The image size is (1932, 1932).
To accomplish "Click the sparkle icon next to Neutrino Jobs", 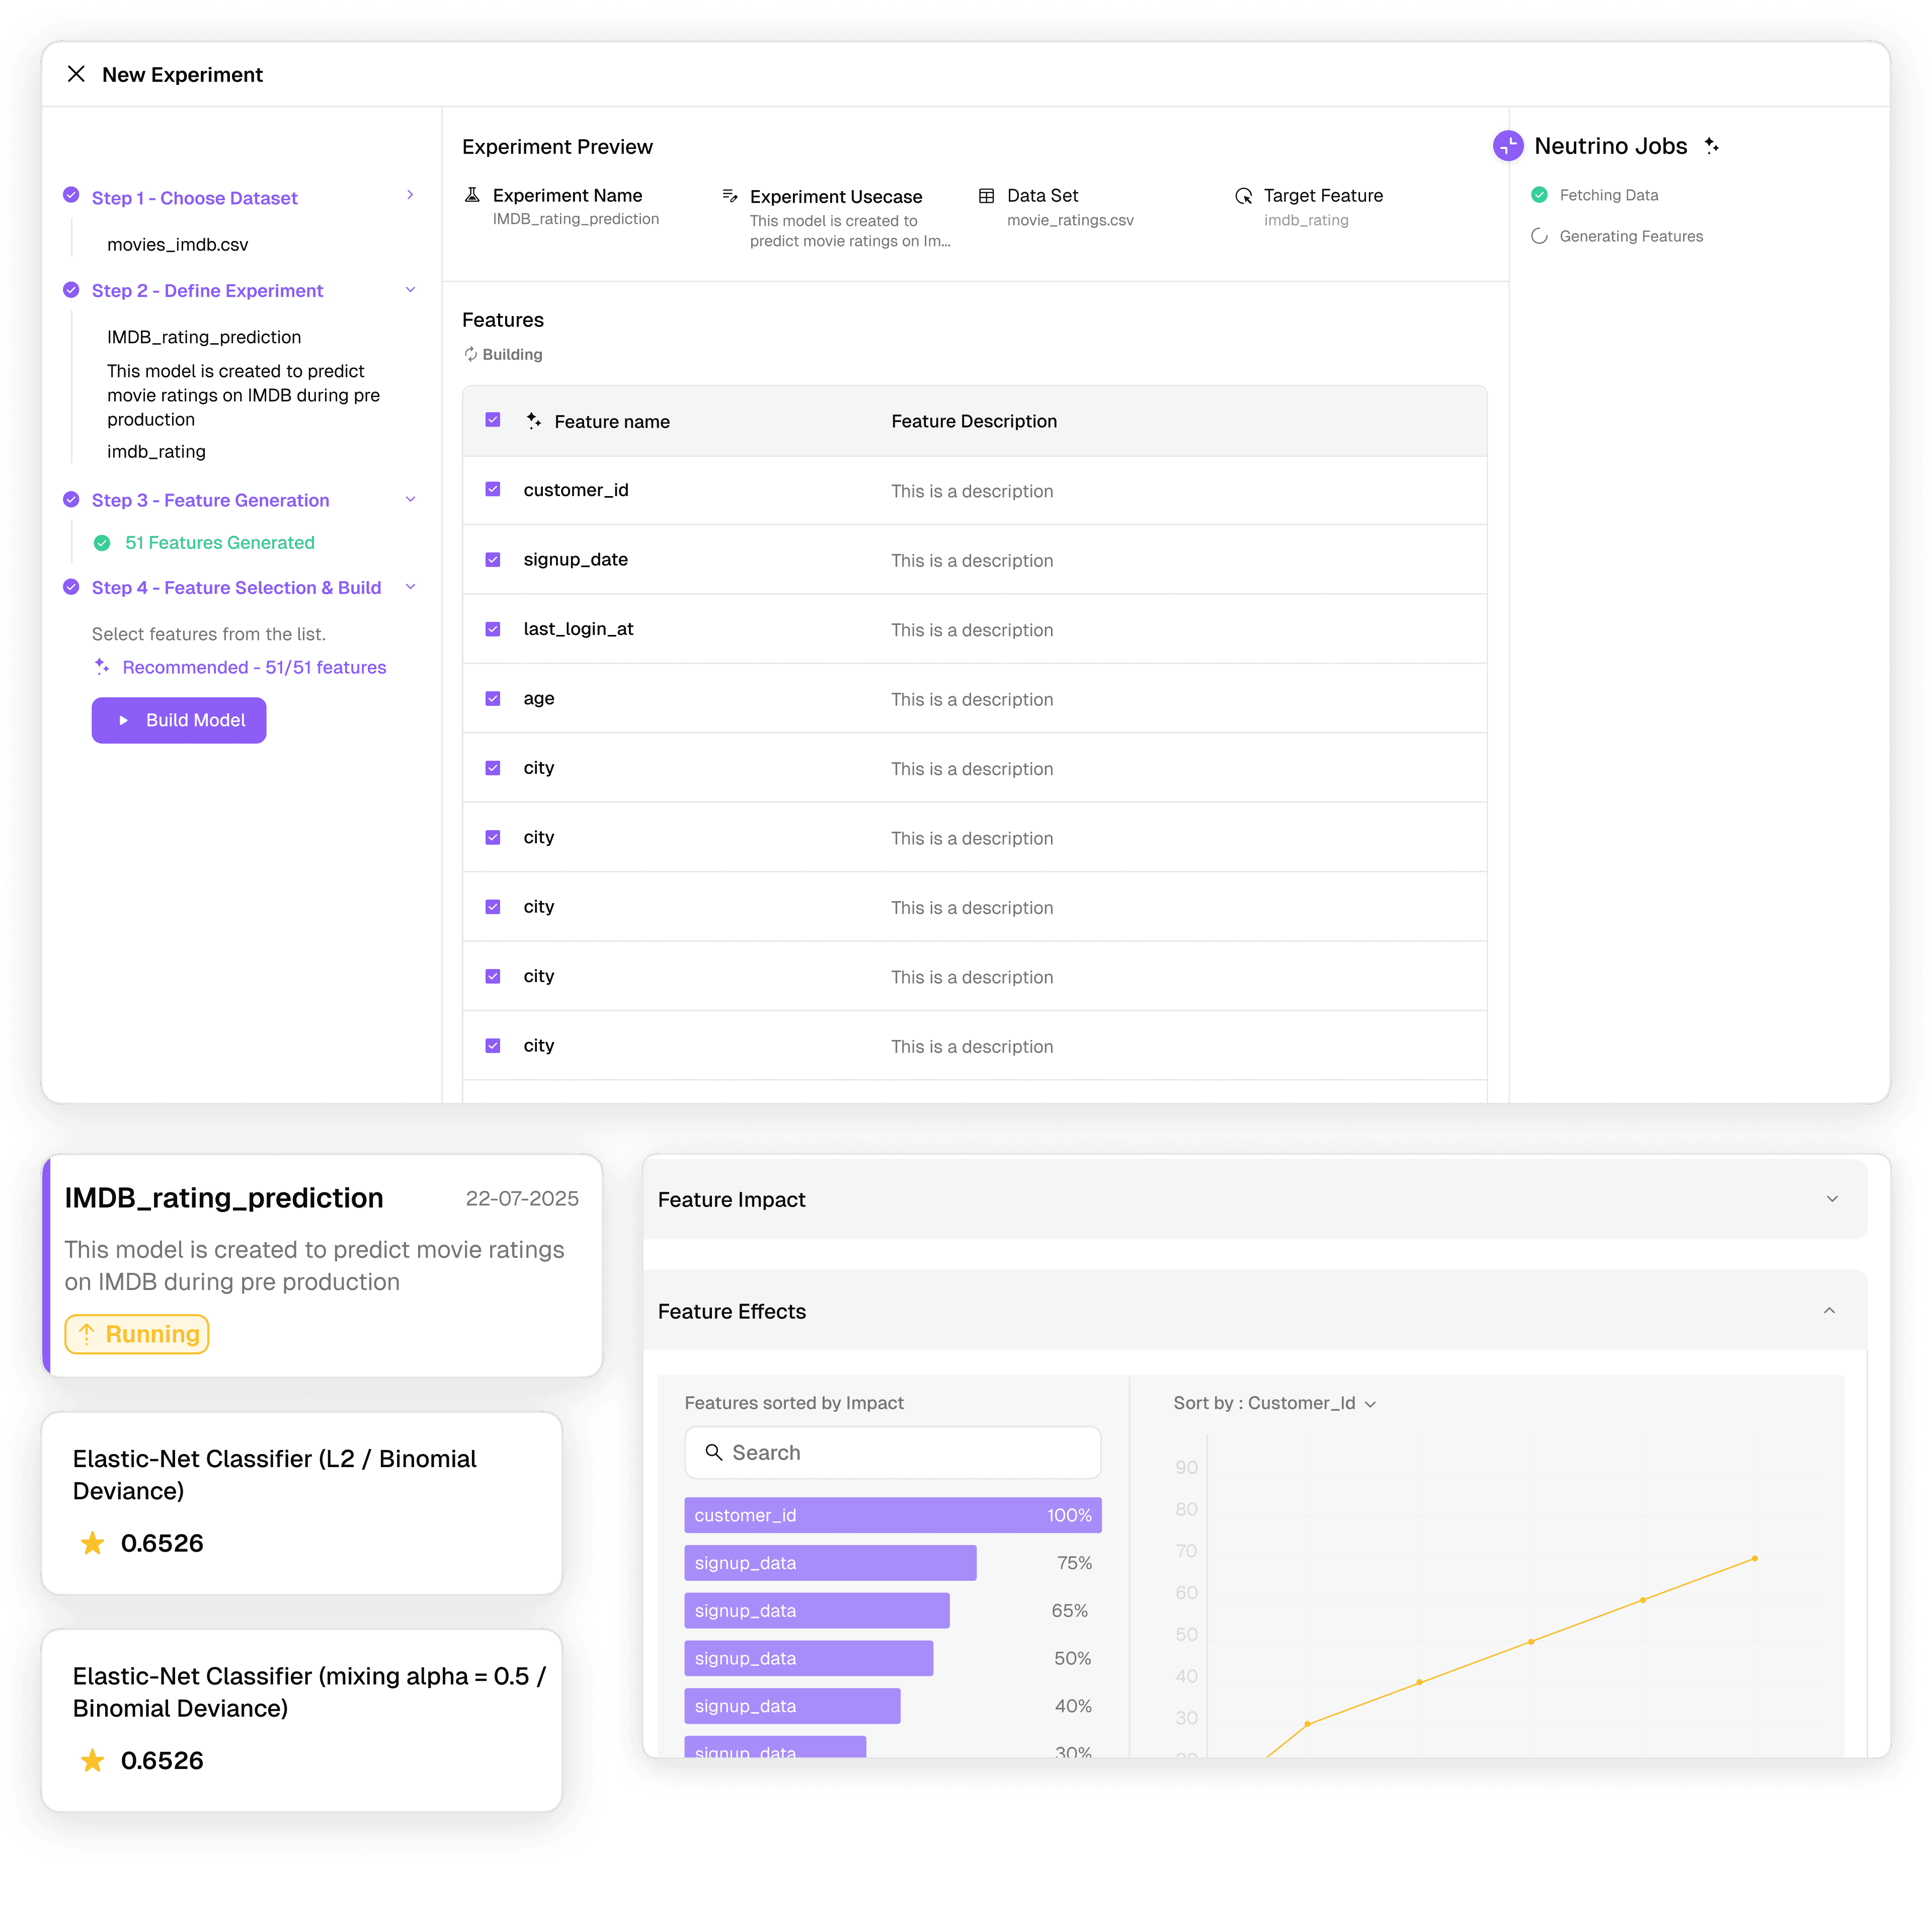I will click(1712, 146).
